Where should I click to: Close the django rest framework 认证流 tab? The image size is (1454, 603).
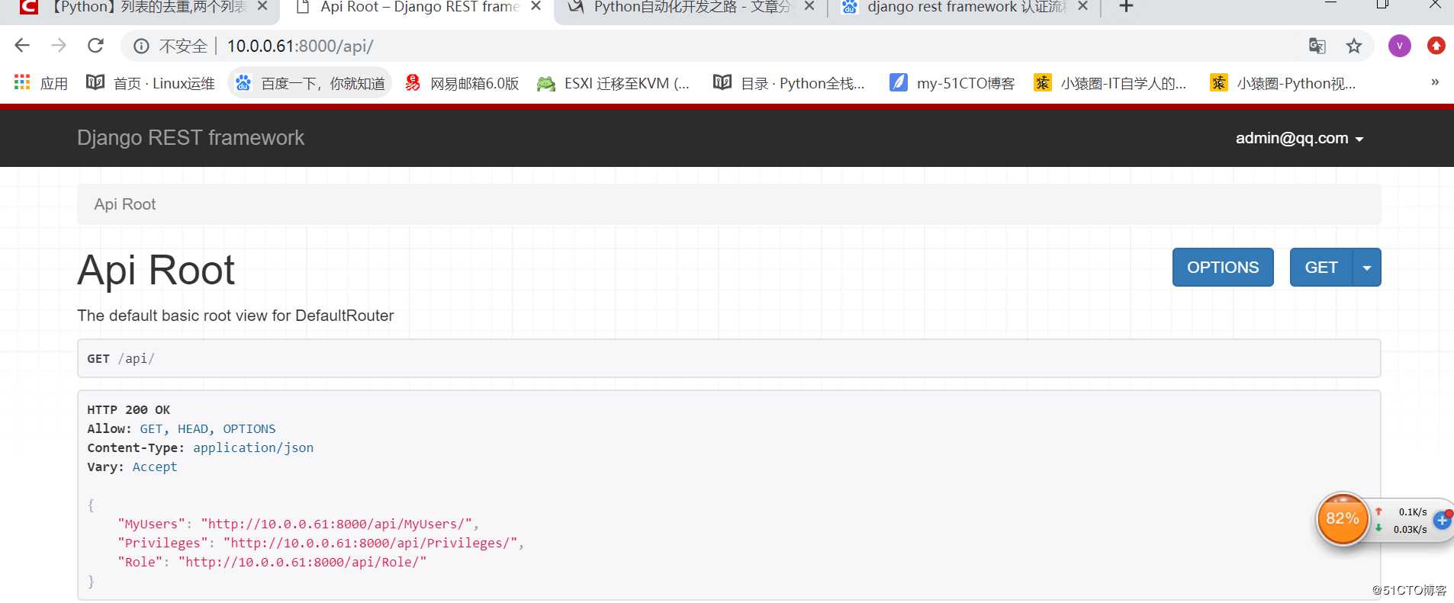pyautogui.click(x=1082, y=6)
